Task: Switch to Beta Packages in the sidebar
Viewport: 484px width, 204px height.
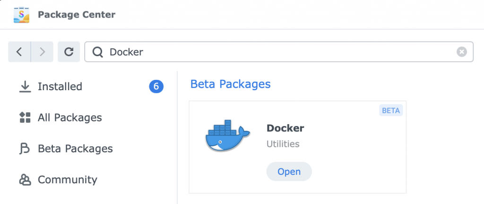Action: [x=75, y=149]
